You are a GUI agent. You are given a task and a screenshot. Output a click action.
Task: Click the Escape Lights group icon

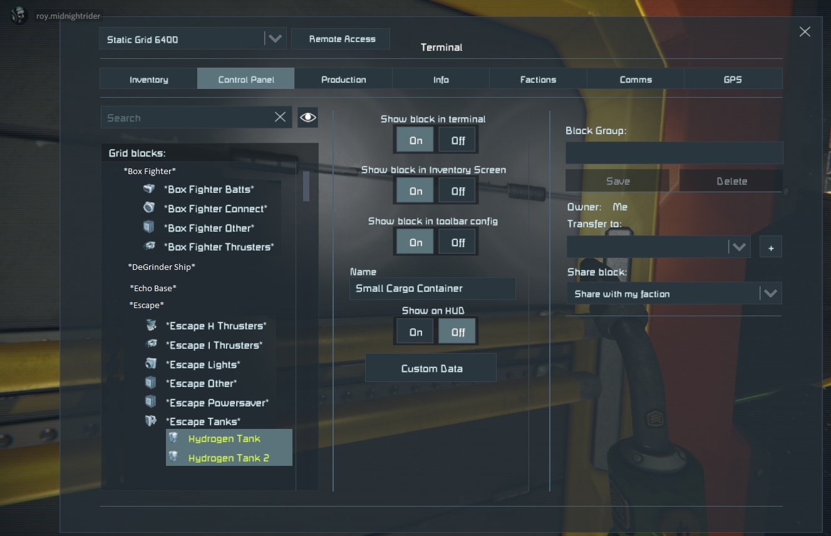[150, 364]
